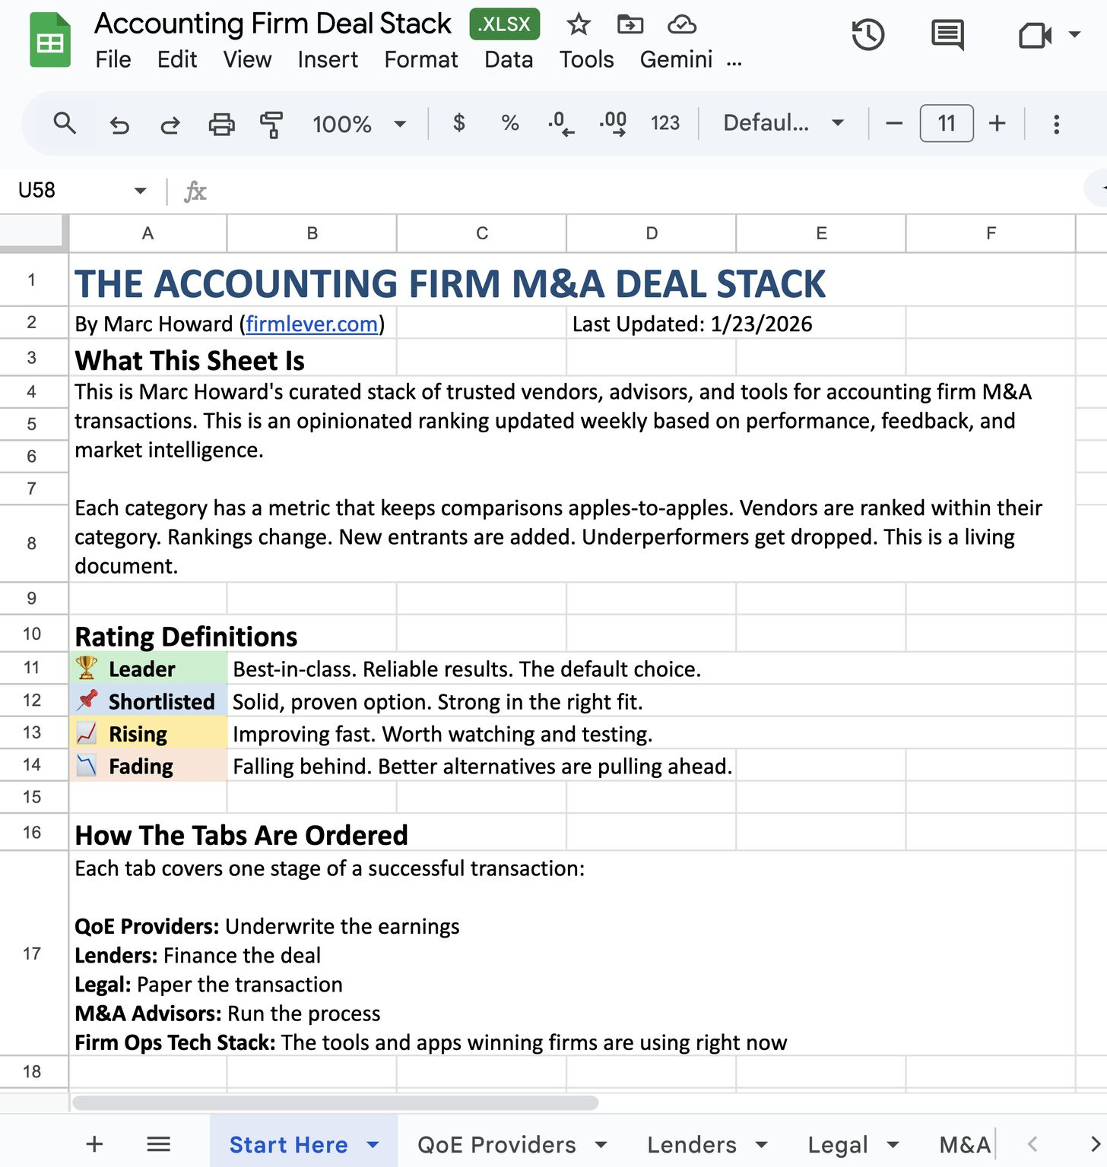Screen dimensions: 1107x1167
Task: Switch to the QoE Providers tab
Action: pyautogui.click(x=496, y=1144)
